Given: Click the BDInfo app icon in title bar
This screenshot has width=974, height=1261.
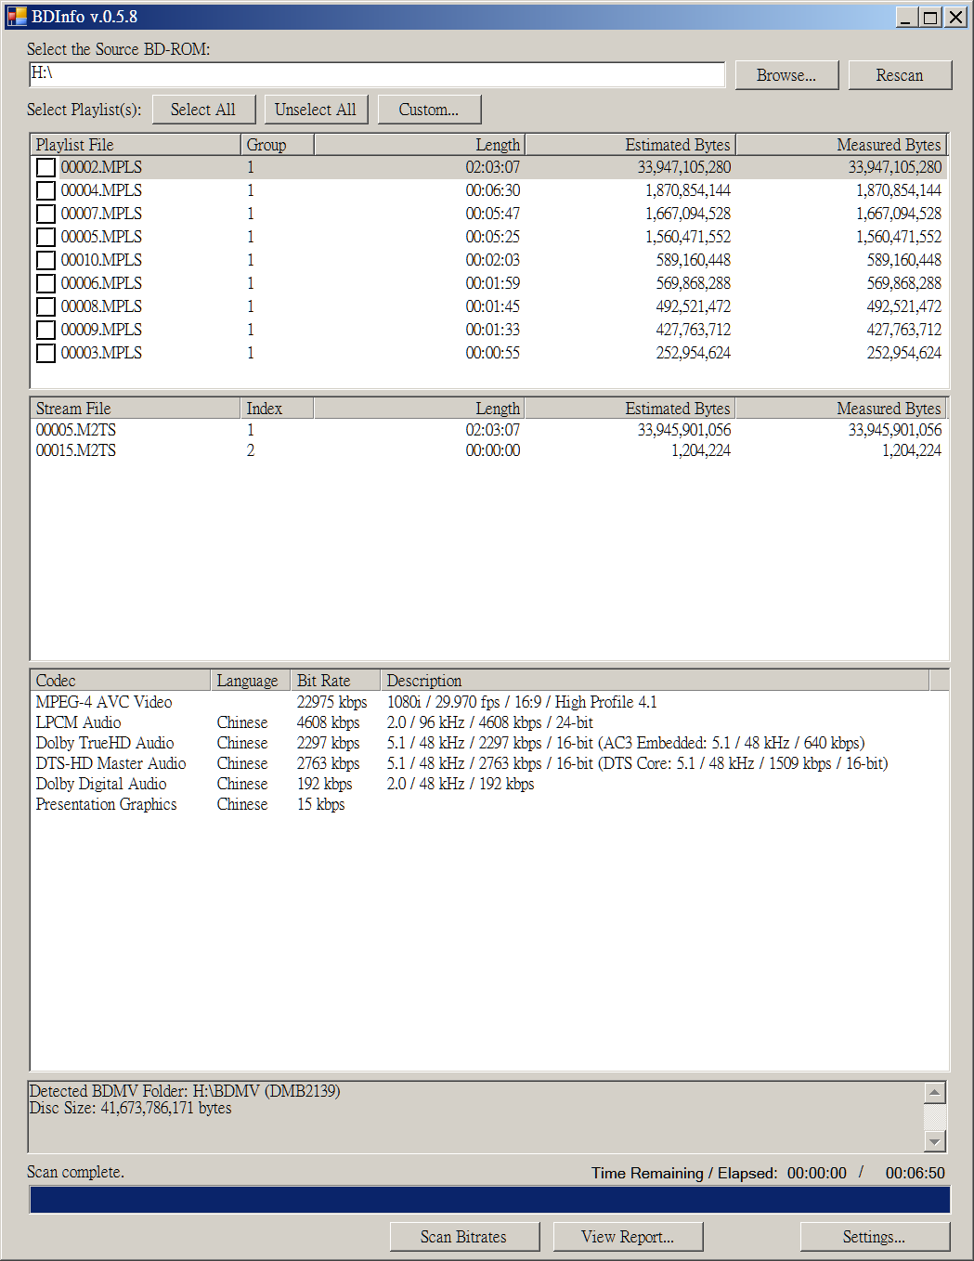Looking at the screenshot, I should (17, 17).
